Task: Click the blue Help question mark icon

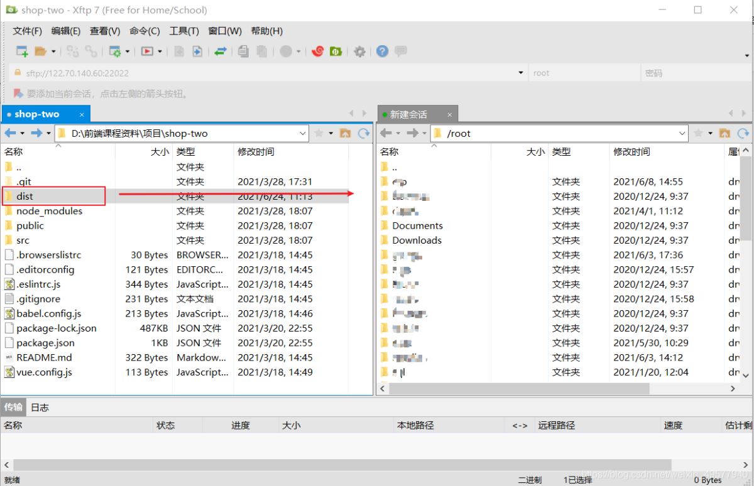Action: pyautogui.click(x=382, y=51)
